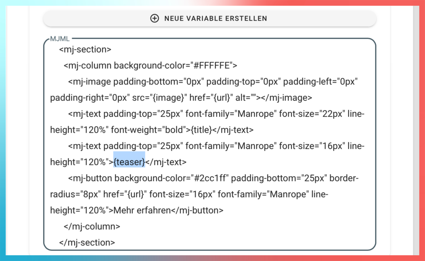Click the plus circle icon
This screenshot has width=425, height=261.
[155, 18]
